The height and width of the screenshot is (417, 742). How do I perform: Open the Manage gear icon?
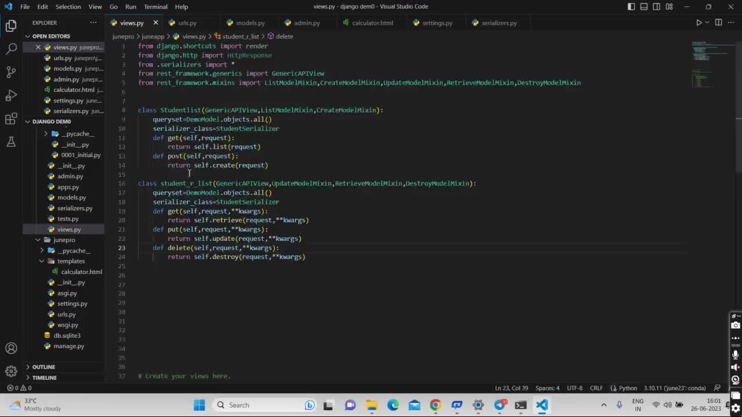tap(11, 371)
